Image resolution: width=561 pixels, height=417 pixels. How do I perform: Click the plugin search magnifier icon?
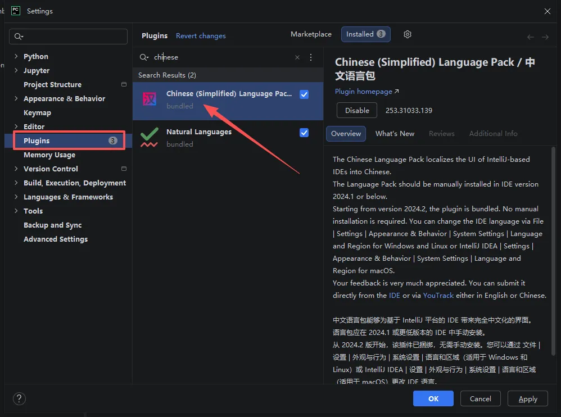[x=144, y=57]
